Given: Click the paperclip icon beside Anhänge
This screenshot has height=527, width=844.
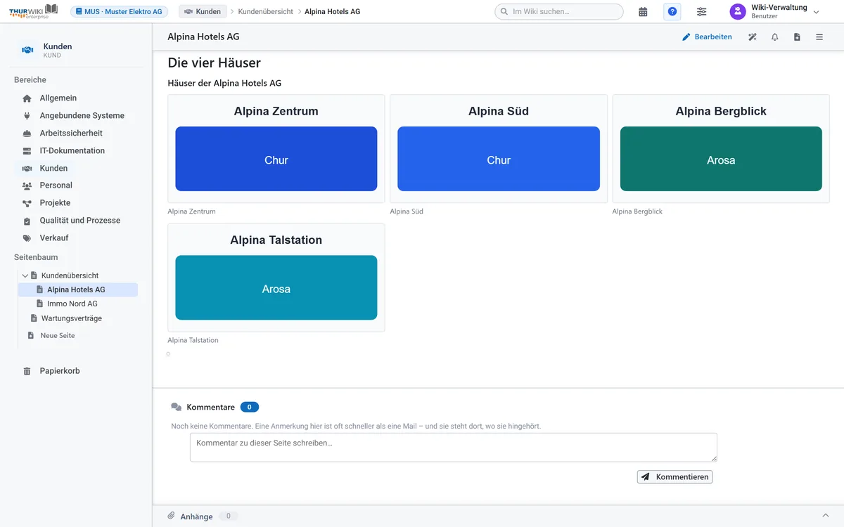Looking at the screenshot, I should [x=171, y=516].
